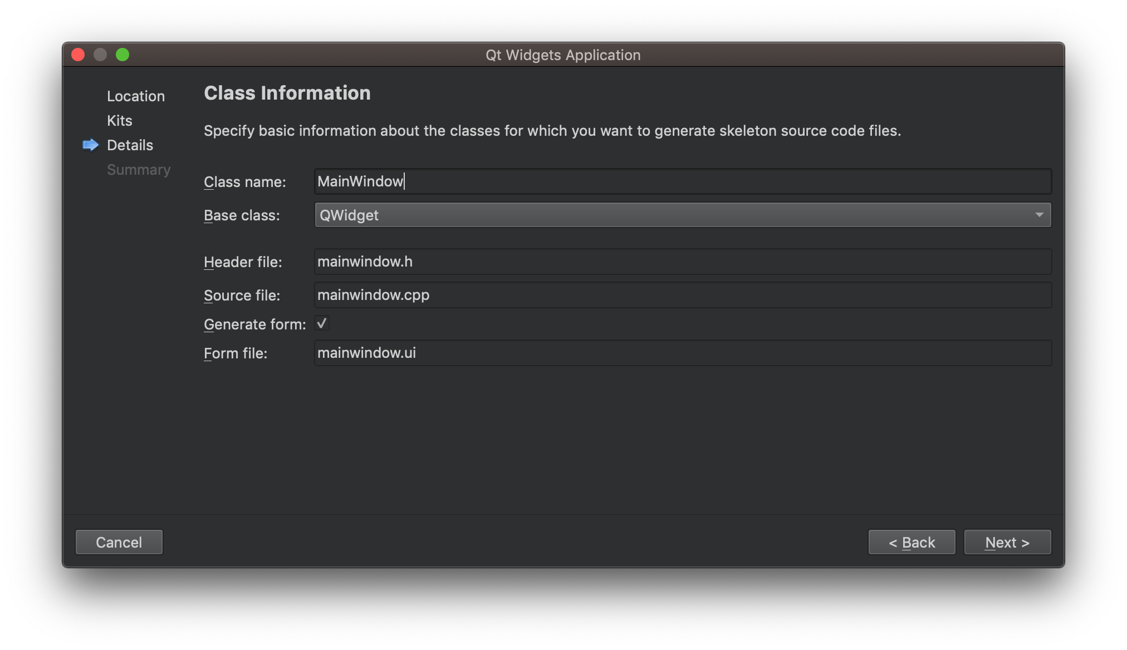Click the Class Information heading

pos(287,93)
